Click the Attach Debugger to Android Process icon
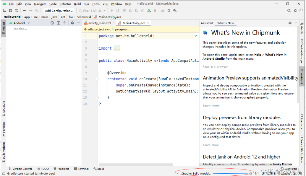 click(149, 11)
